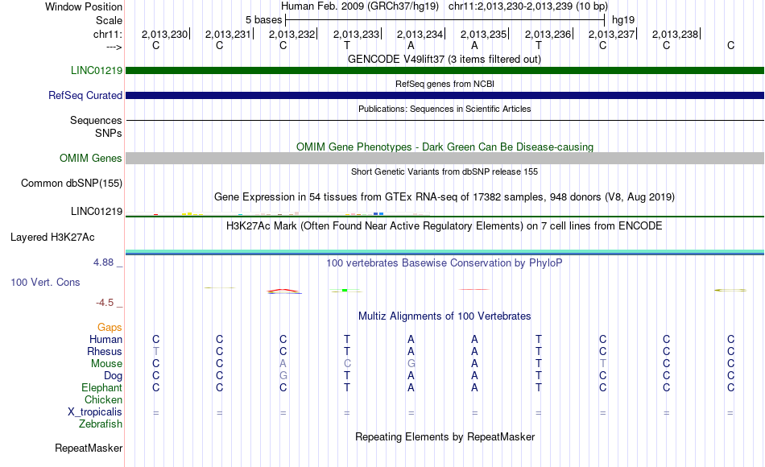Select the Rhesus species row label
The height and width of the screenshot is (467, 765).
[x=105, y=351]
